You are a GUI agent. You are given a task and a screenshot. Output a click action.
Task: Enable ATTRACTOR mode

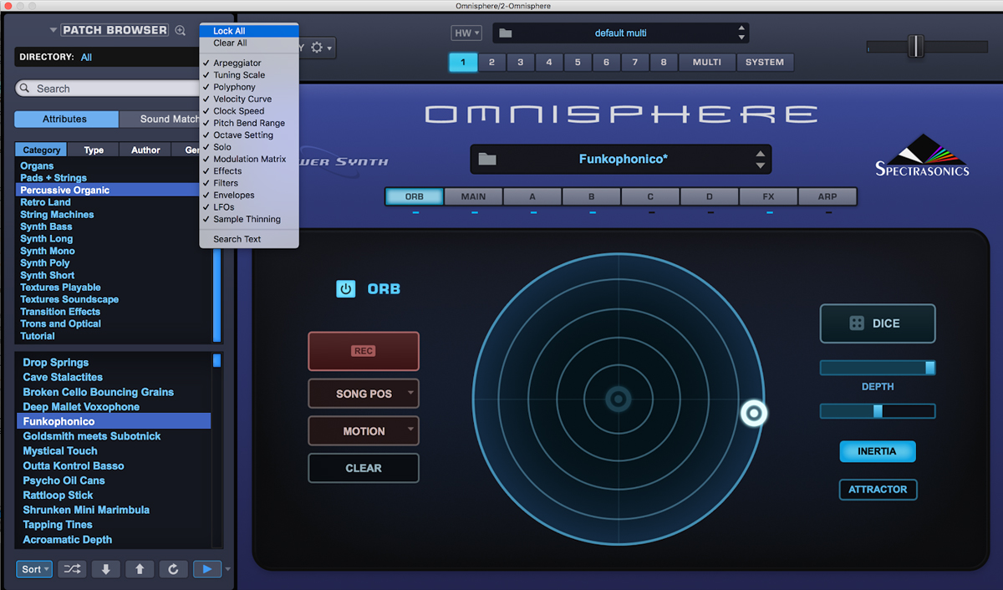(878, 490)
